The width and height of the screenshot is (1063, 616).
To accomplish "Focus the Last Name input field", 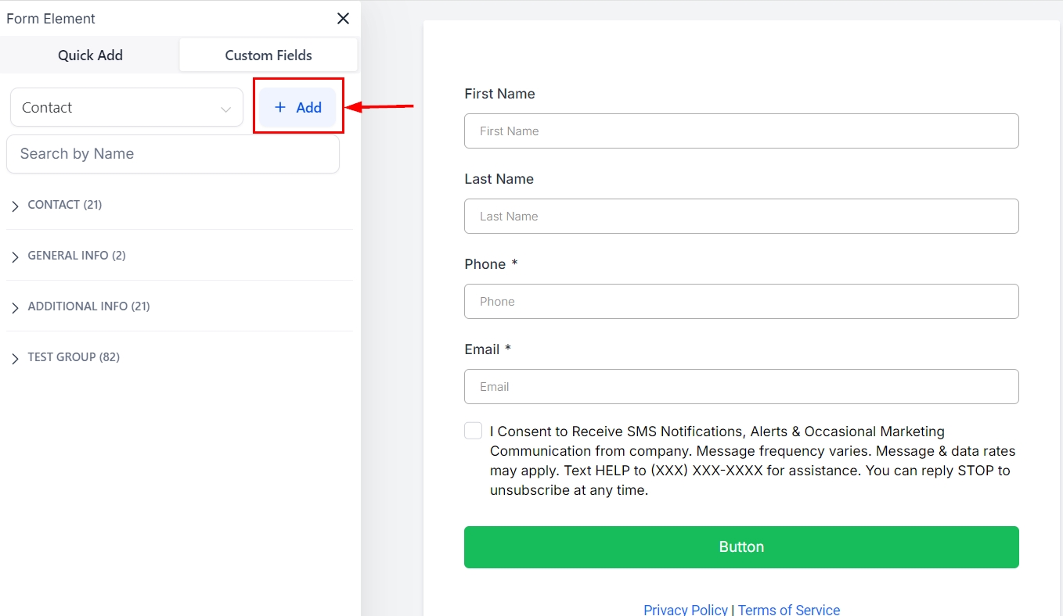I will pos(740,217).
